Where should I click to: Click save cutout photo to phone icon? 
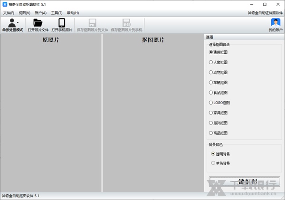tap(126, 22)
